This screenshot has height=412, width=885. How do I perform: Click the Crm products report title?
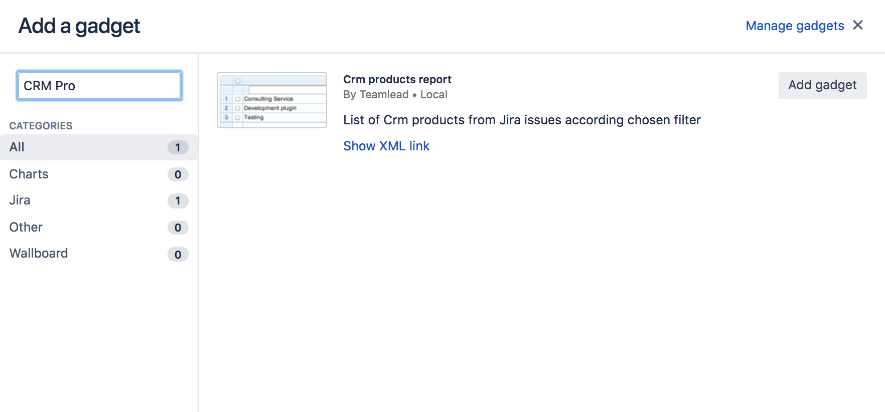[397, 79]
